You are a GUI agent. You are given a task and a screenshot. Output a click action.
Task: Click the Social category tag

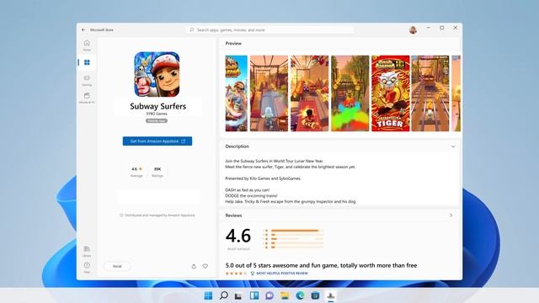117,266
